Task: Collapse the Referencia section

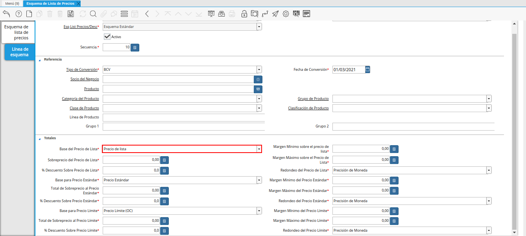Action: [x=39, y=59]
